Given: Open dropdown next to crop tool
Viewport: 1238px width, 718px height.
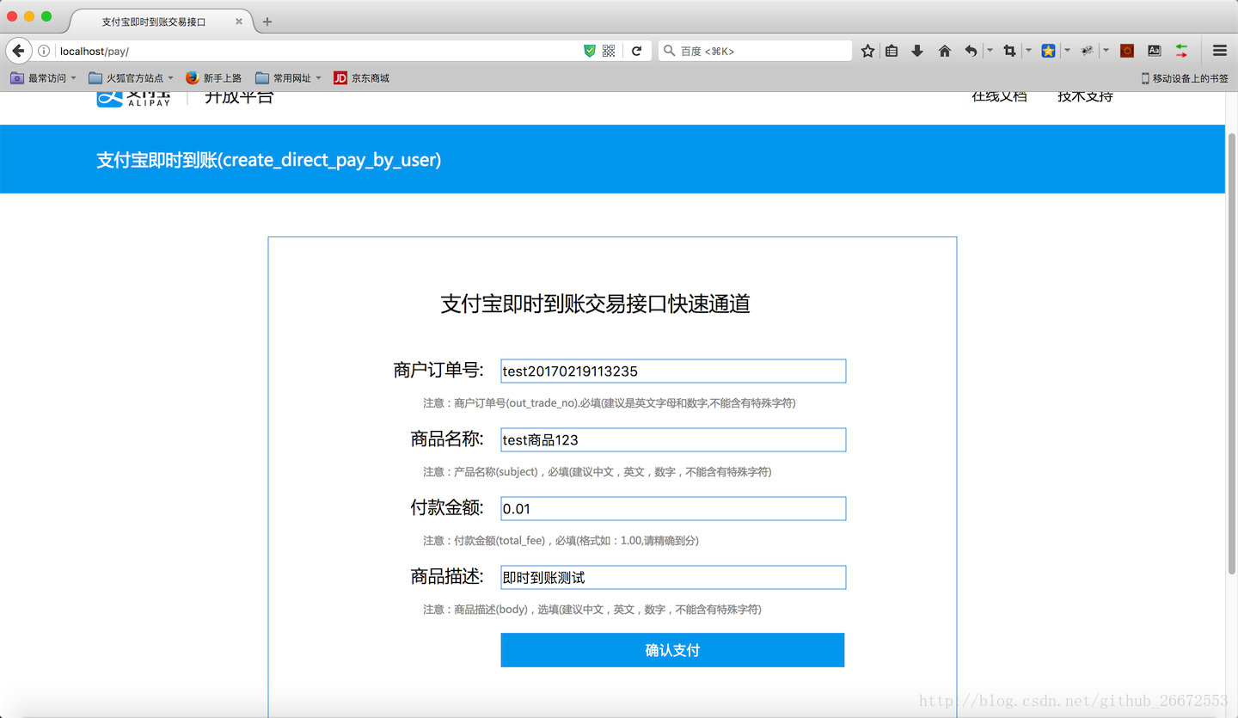Looking at the screenshot, I should (x=1028, y=51).
